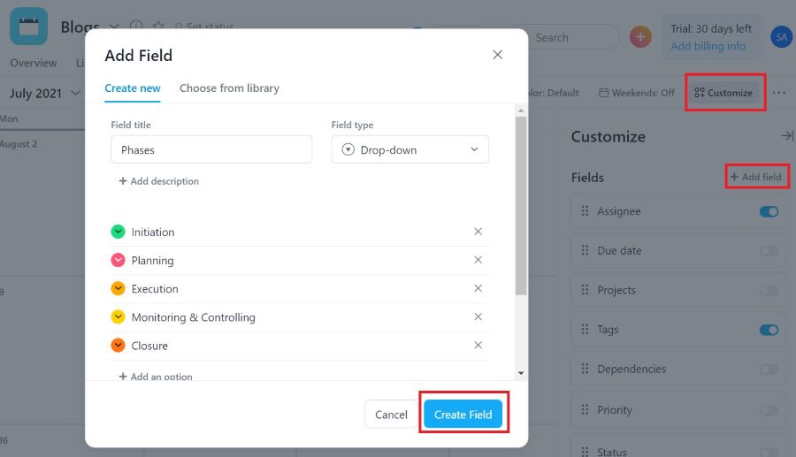Click Add an option
The width and height of the screenshot is (796, 457).
[x=156, y=377]
